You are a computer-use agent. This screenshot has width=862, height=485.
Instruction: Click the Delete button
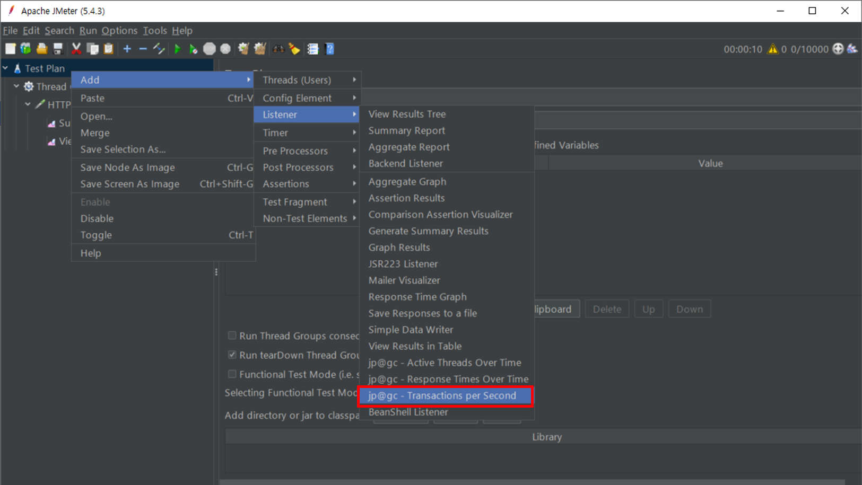607,309
